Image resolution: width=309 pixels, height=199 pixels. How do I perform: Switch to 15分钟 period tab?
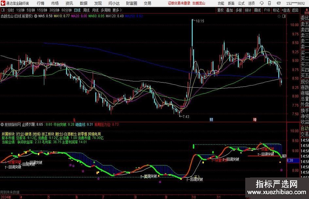click(x=42, y=10)
